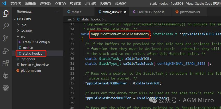Viewport: 221px width, 109px height.
Task: Open the Espressif icon in activity bar
Action: [5, 88]
